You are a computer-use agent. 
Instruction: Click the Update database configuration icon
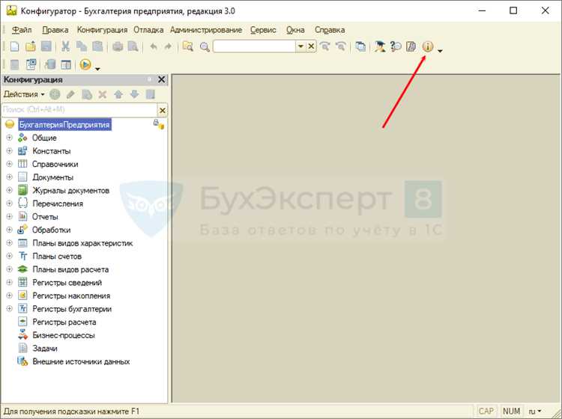coord(49,64)
